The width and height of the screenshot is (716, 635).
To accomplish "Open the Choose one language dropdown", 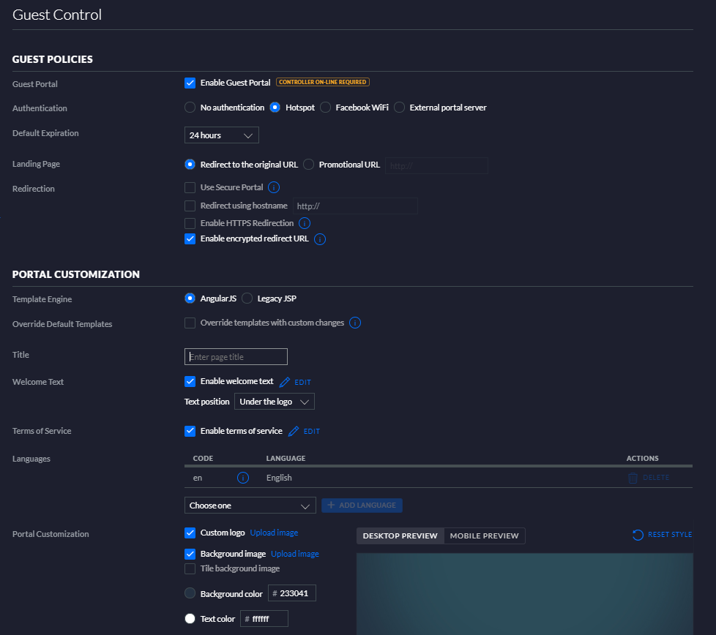I will pyautogui.click(x=250, y=506).
